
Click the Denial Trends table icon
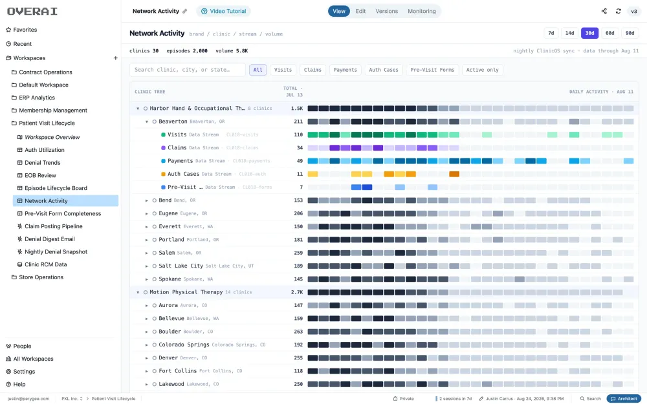tap(20, 163)
